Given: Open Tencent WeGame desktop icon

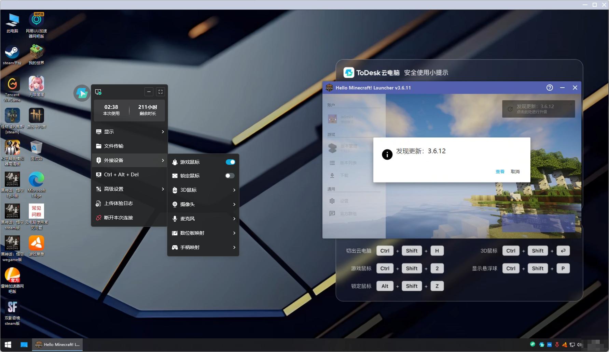Looking at the screenshot, I should [x=12, y=89].
